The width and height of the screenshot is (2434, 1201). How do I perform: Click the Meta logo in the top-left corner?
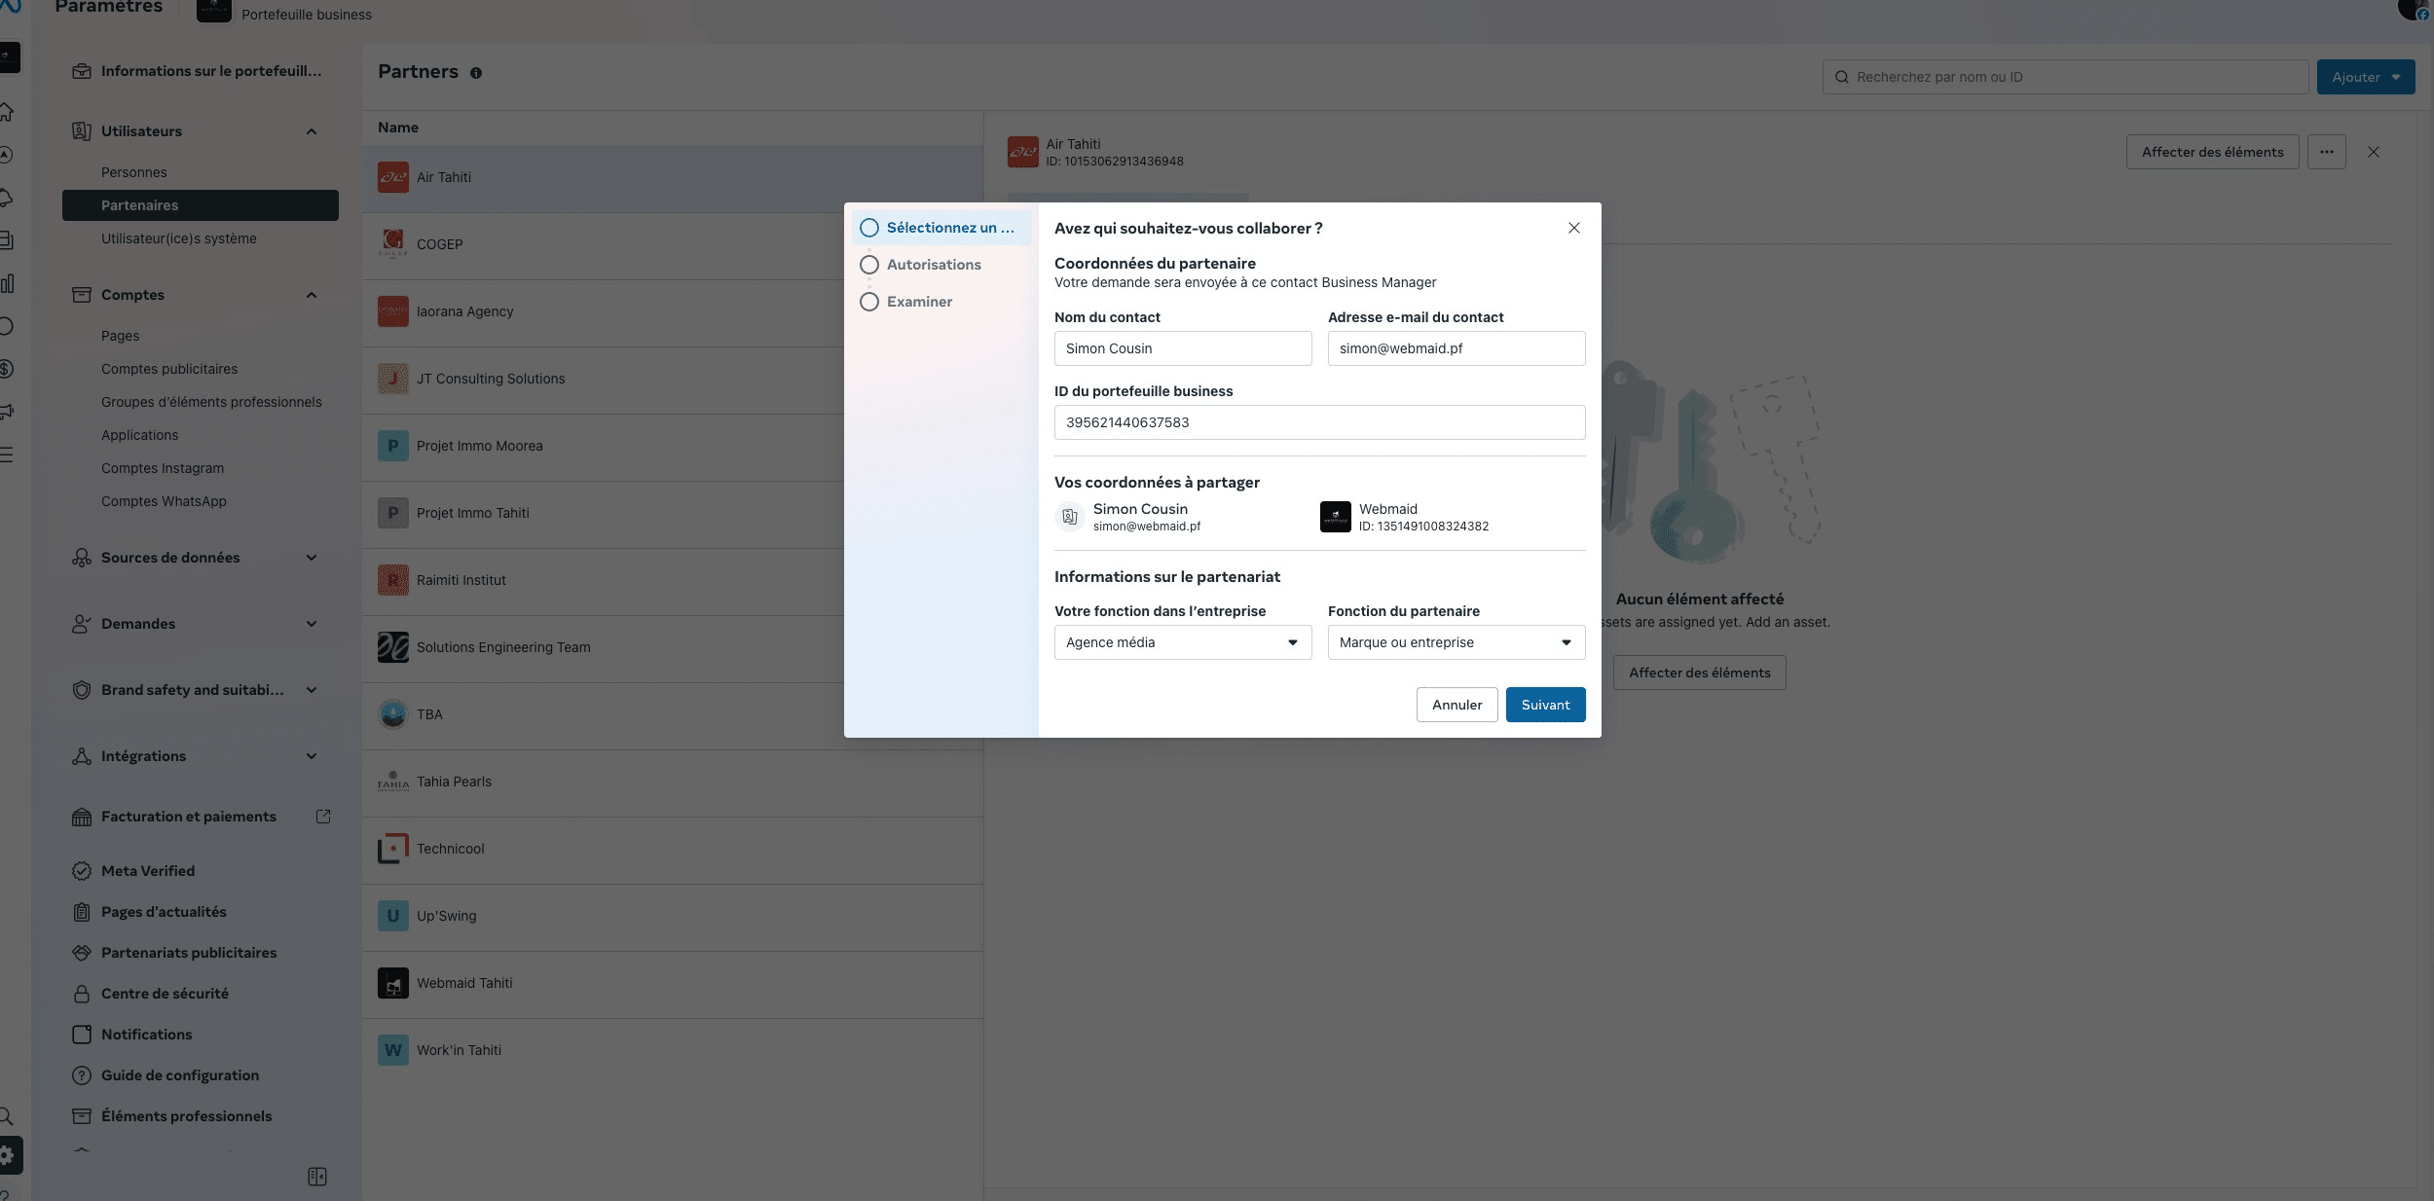11,6
